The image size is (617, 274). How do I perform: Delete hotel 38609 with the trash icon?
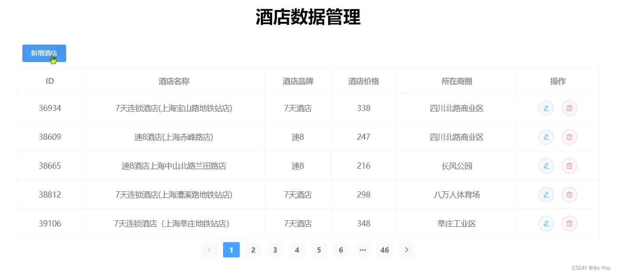[569, 137]
